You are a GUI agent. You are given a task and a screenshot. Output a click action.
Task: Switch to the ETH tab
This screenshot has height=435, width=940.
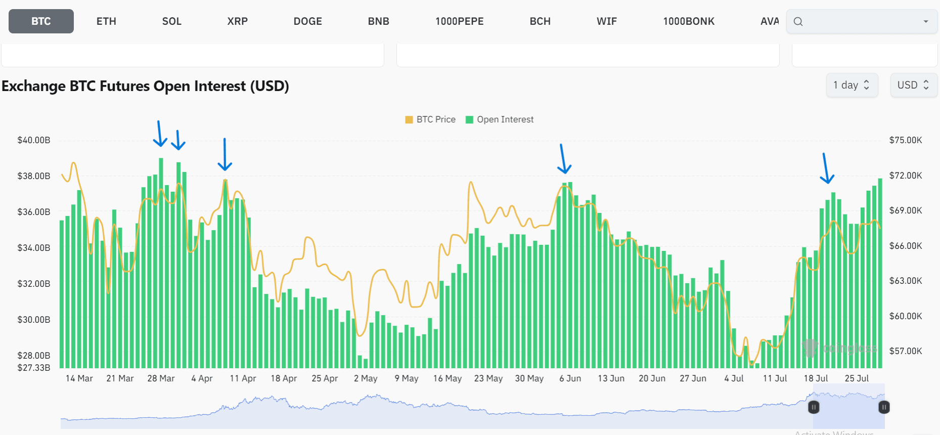pyautogui.click(x=106, y=21)
